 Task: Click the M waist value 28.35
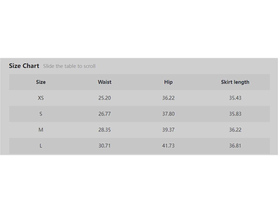[x=105, y=130]
